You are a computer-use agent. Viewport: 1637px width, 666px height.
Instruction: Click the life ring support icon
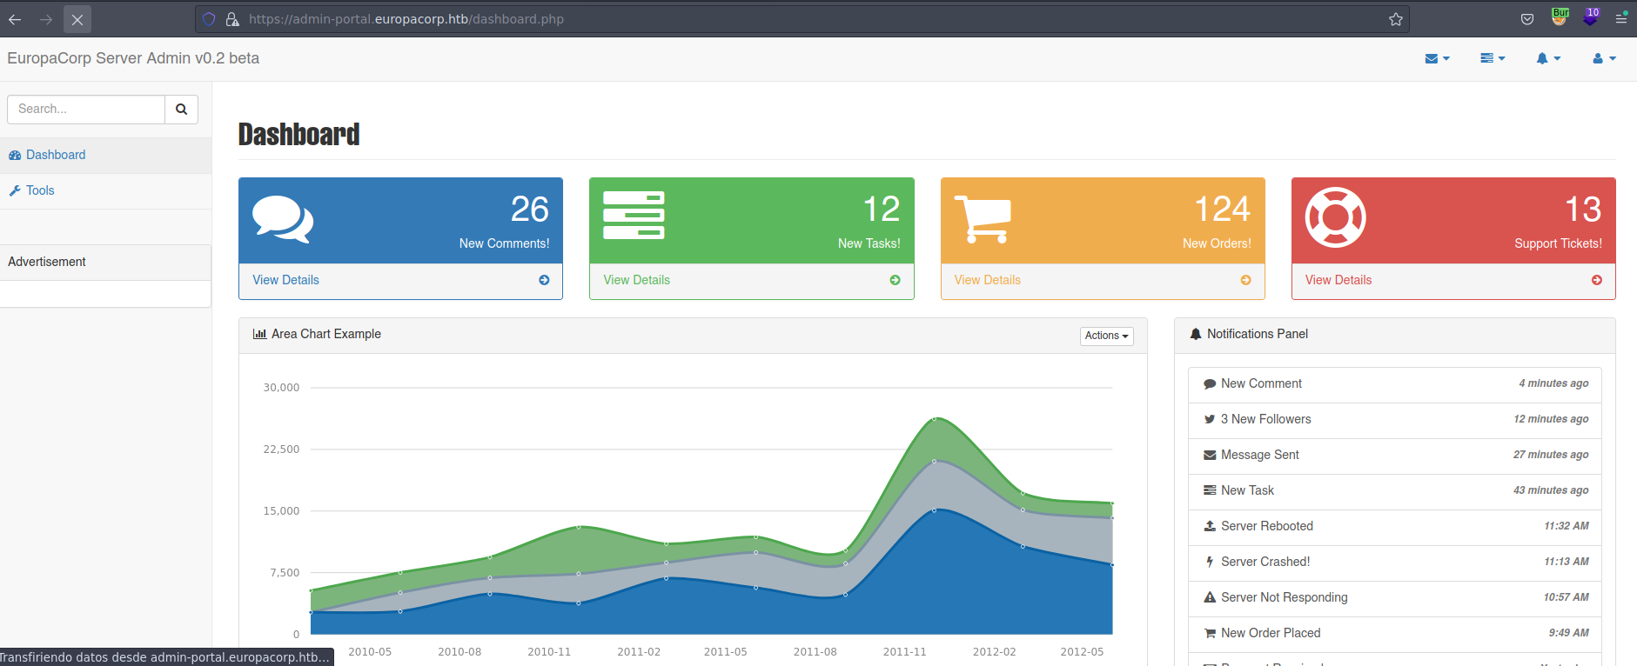(x=1336, y=217)
